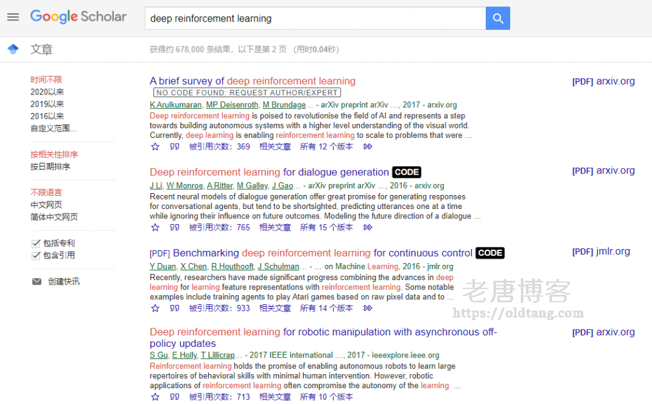Save the "A brief survey" article via star icon

point(155,146)
